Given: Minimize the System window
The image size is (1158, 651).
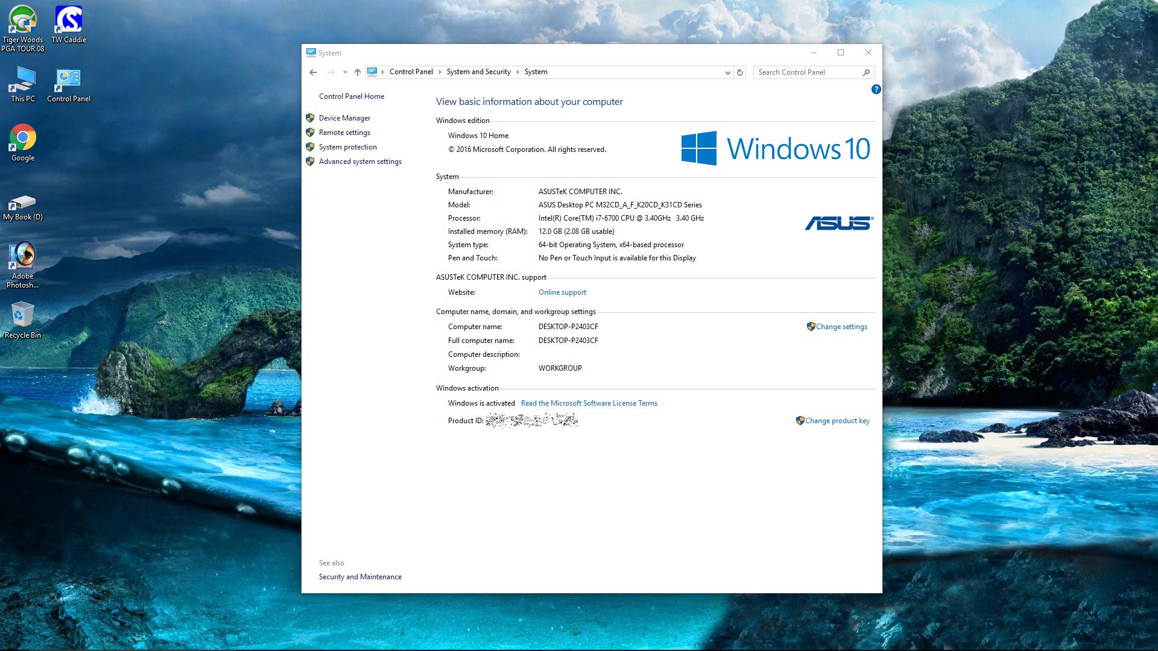Looking at the screenshot, I should 813,52.
